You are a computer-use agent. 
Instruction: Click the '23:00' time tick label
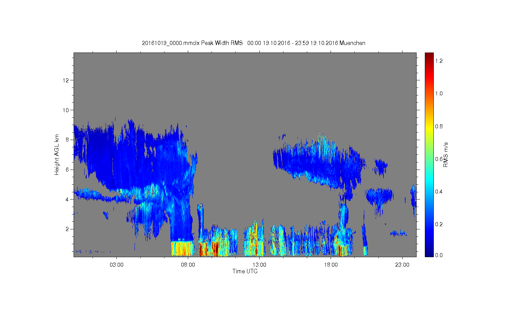pos(402,265)
